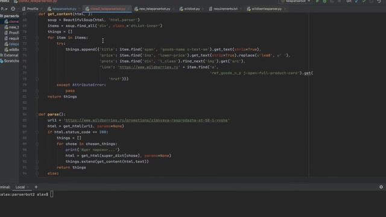
Task: Click the 'things = []' line 70
Action: point(60,32)
